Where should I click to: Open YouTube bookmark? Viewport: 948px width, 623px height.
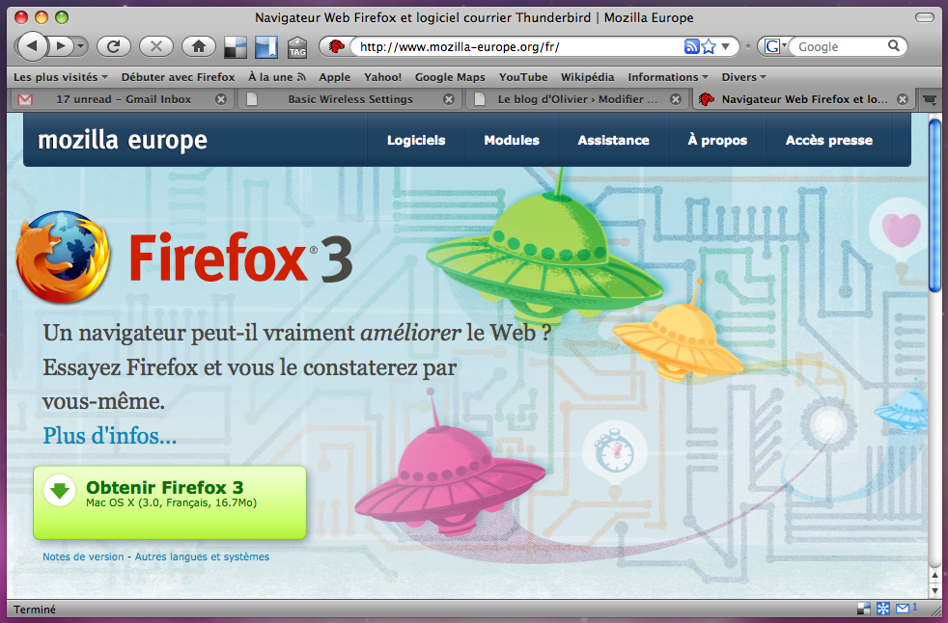pyautogui.click(x=523, y=77)
